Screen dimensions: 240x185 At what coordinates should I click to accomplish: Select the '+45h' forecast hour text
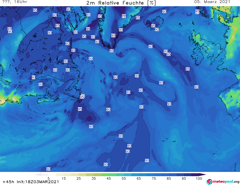(8, 182)
